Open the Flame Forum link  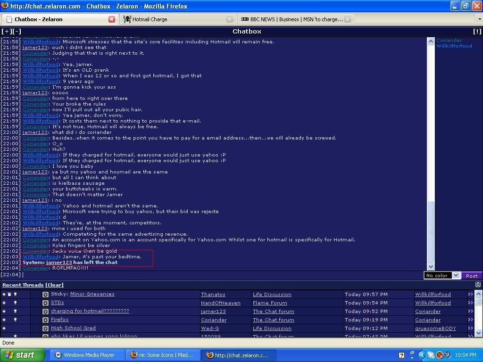point(270,303)
